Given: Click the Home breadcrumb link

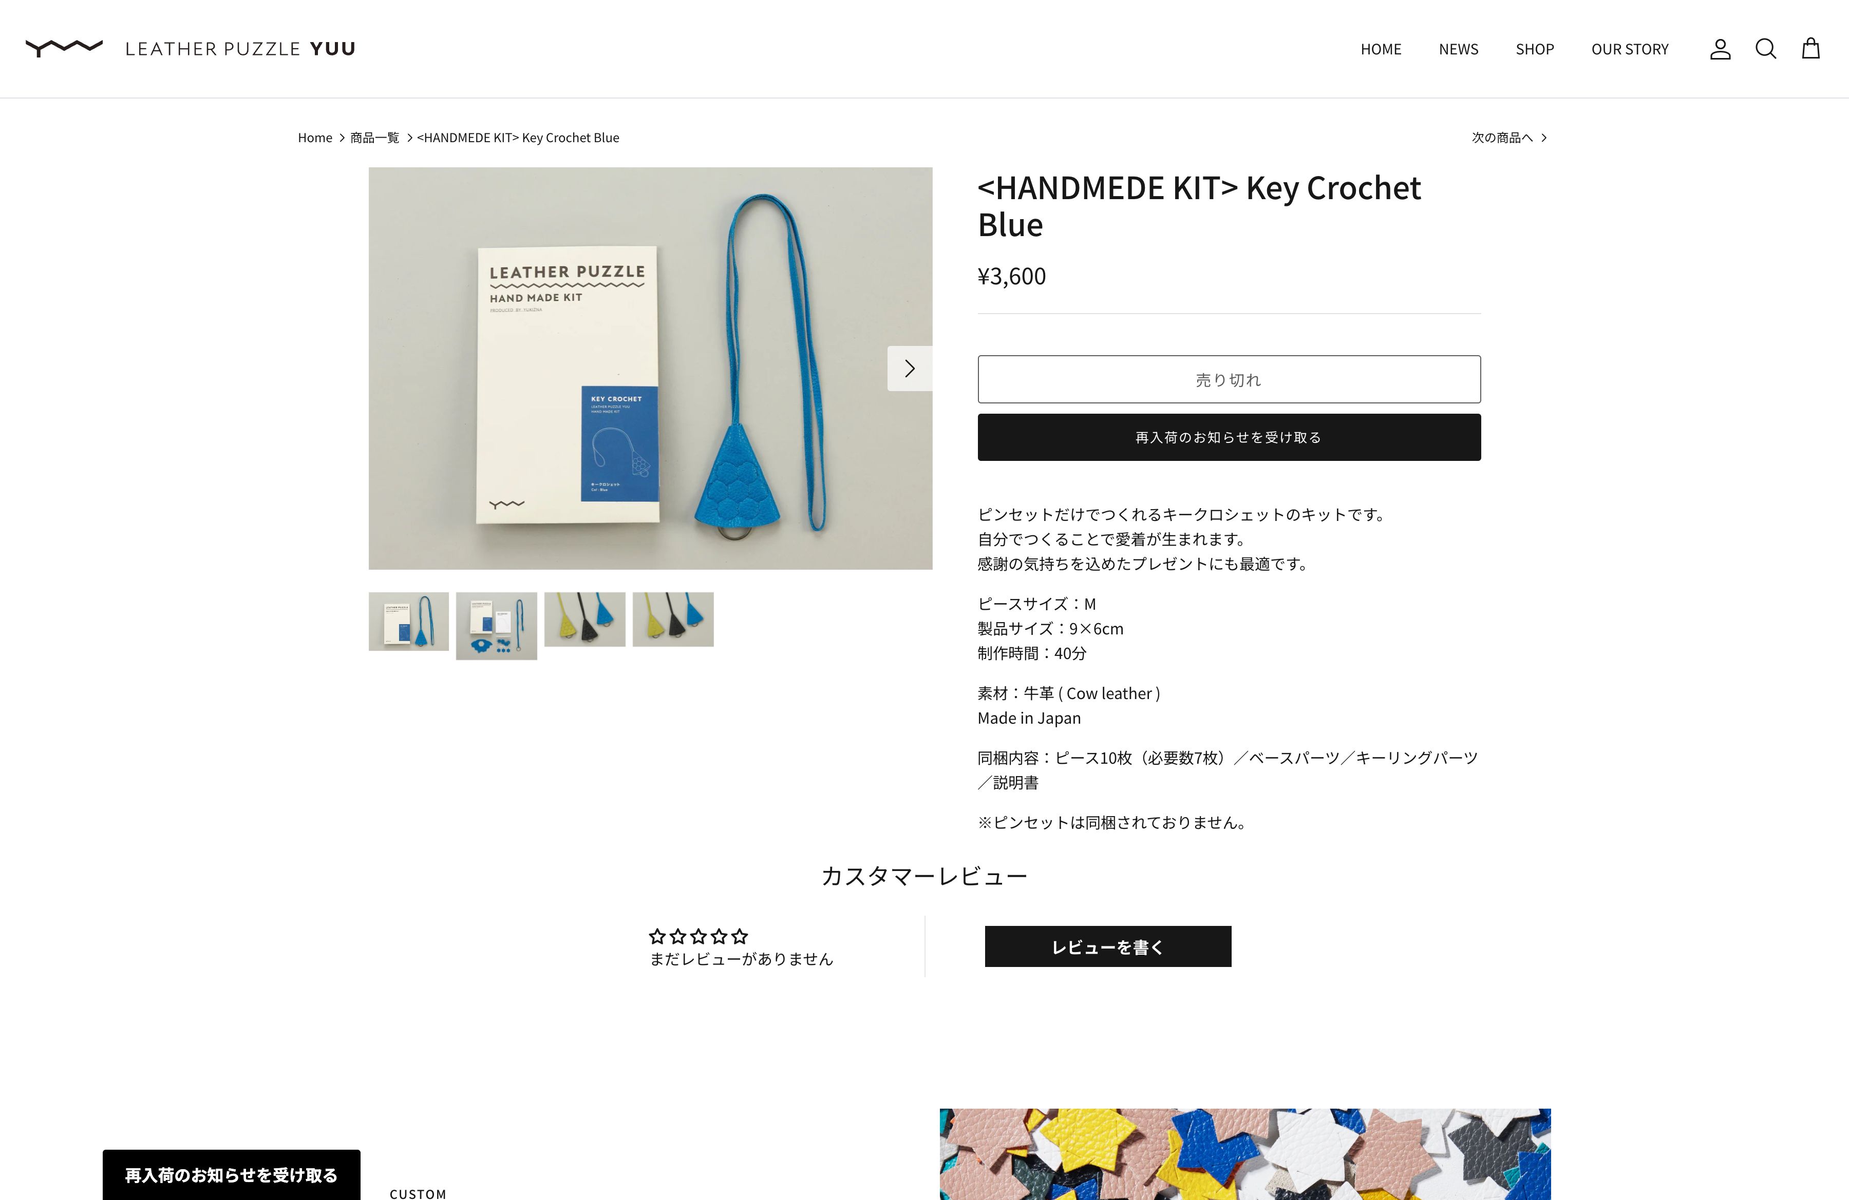Looking at the screenshot, I should coord(315,138).
